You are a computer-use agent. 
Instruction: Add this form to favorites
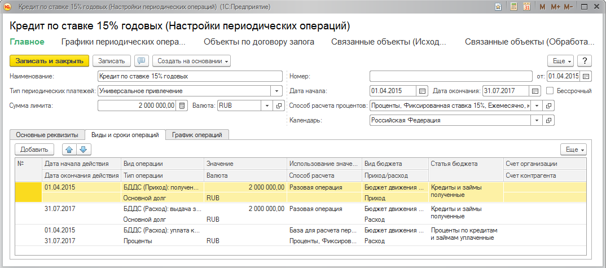tap(498, 7)
